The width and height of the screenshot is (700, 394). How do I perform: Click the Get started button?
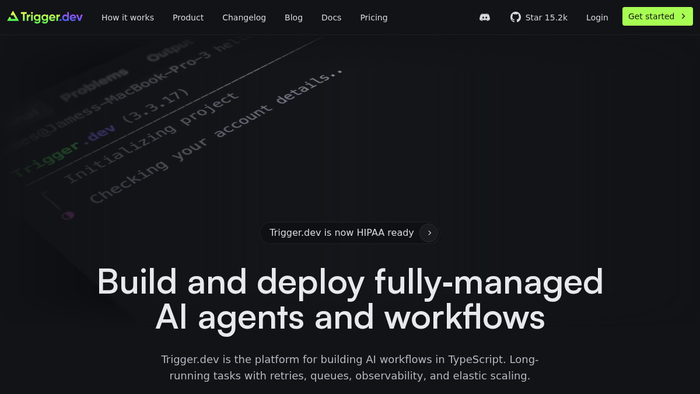pos(657,16)
